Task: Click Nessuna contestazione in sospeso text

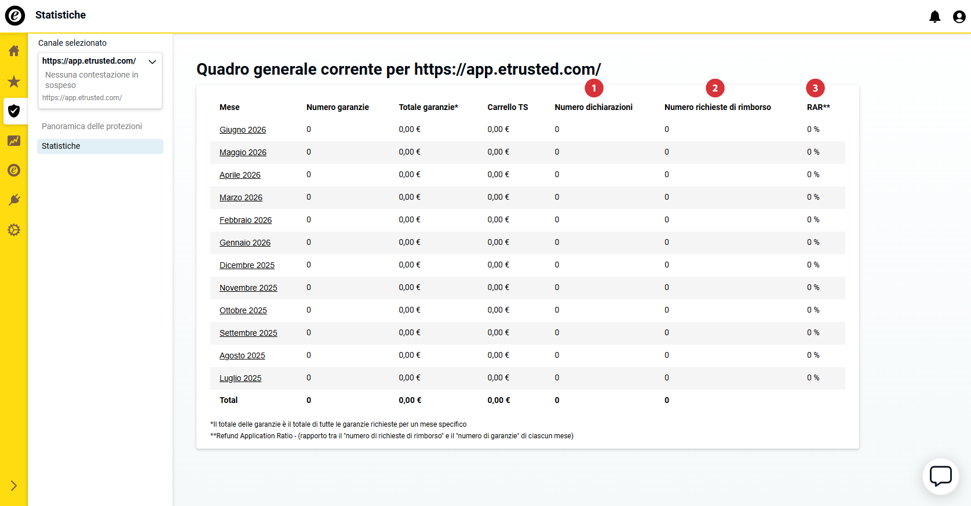Action: [92, 80]
